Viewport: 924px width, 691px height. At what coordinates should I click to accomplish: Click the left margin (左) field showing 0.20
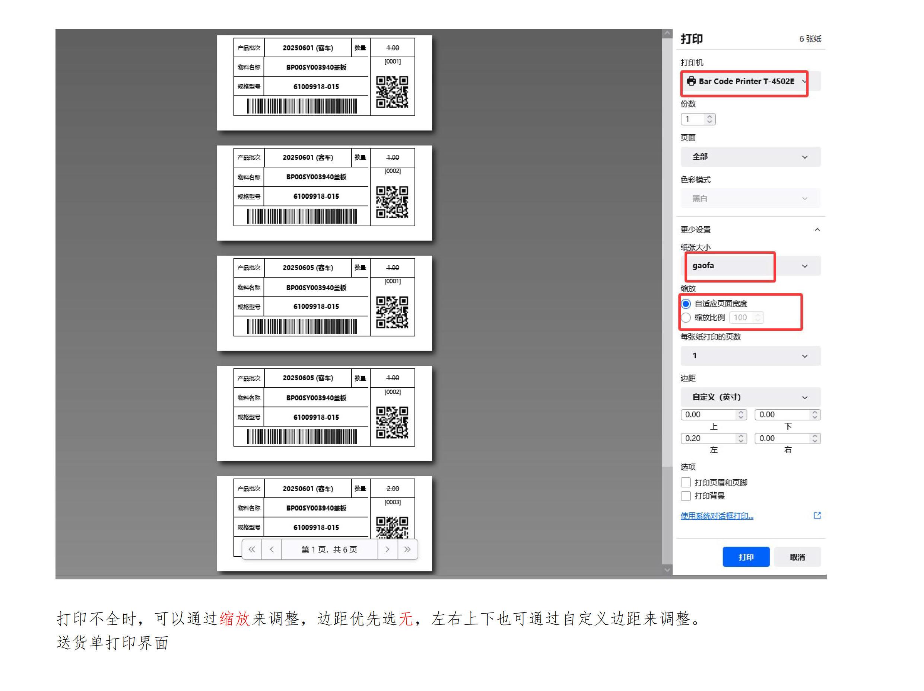pyautogui.click(x=714, y=438)
